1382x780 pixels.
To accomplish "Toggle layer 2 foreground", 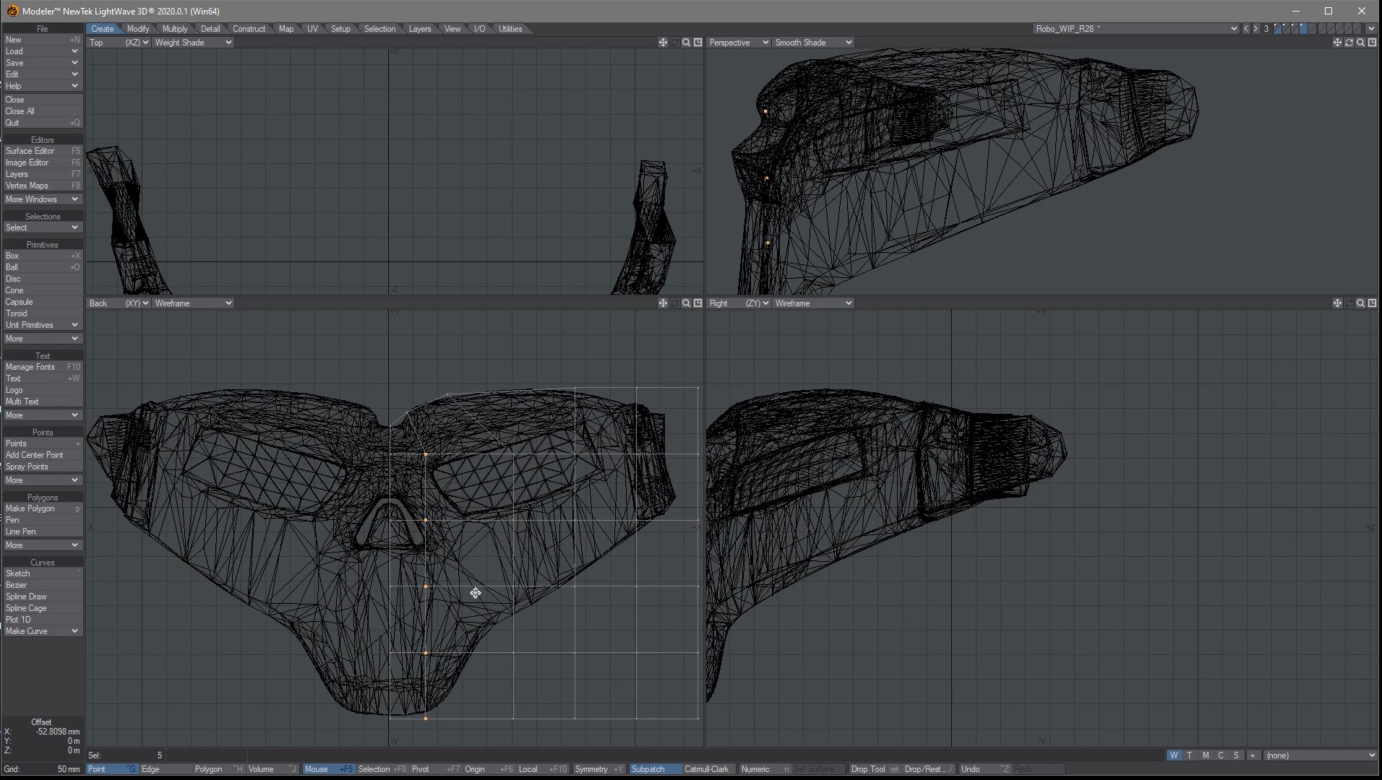I will 1286,29.
